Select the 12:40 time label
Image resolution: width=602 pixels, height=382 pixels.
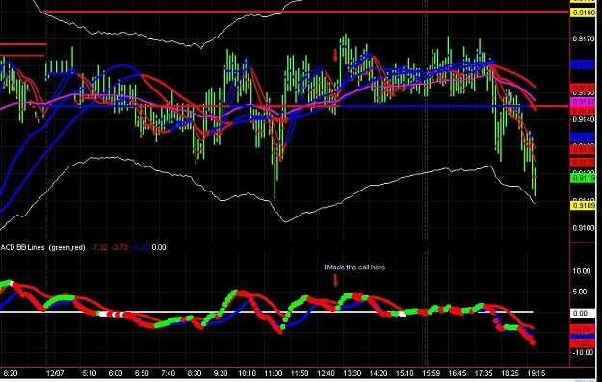click(x=326, y=373)
